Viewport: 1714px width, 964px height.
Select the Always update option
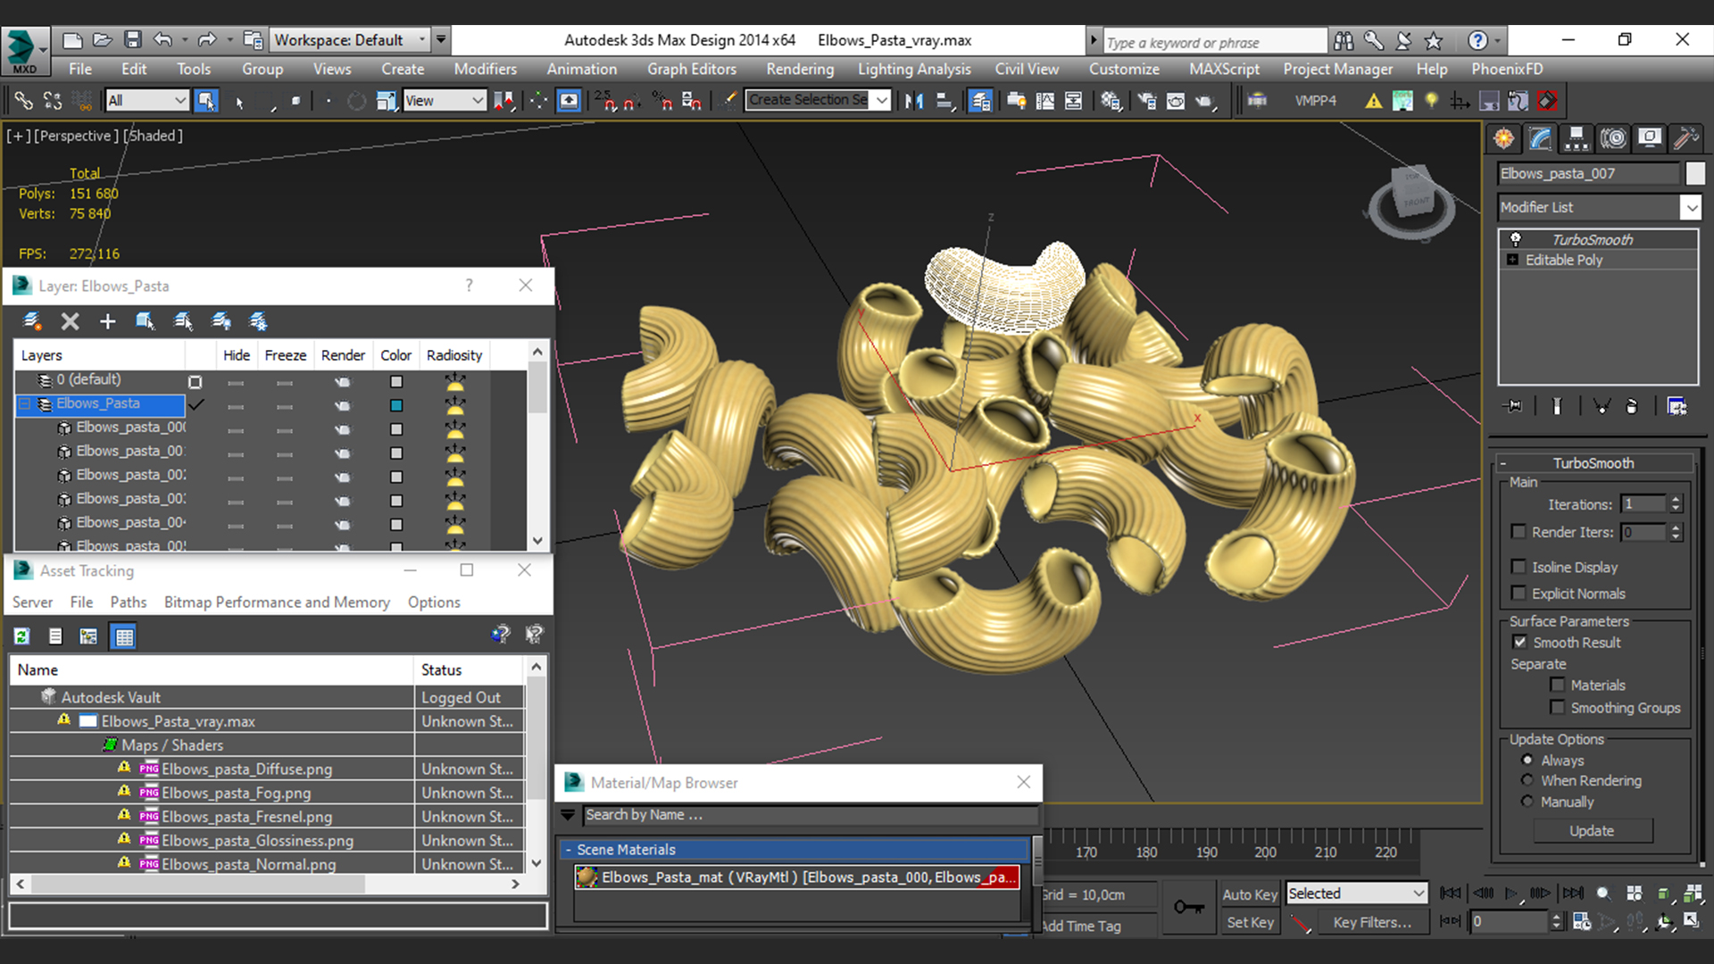pos(1527,760)
